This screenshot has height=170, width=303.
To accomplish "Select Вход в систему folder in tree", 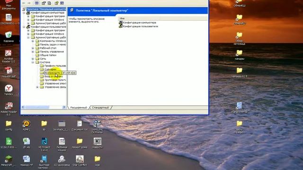I will coord(53,76).
